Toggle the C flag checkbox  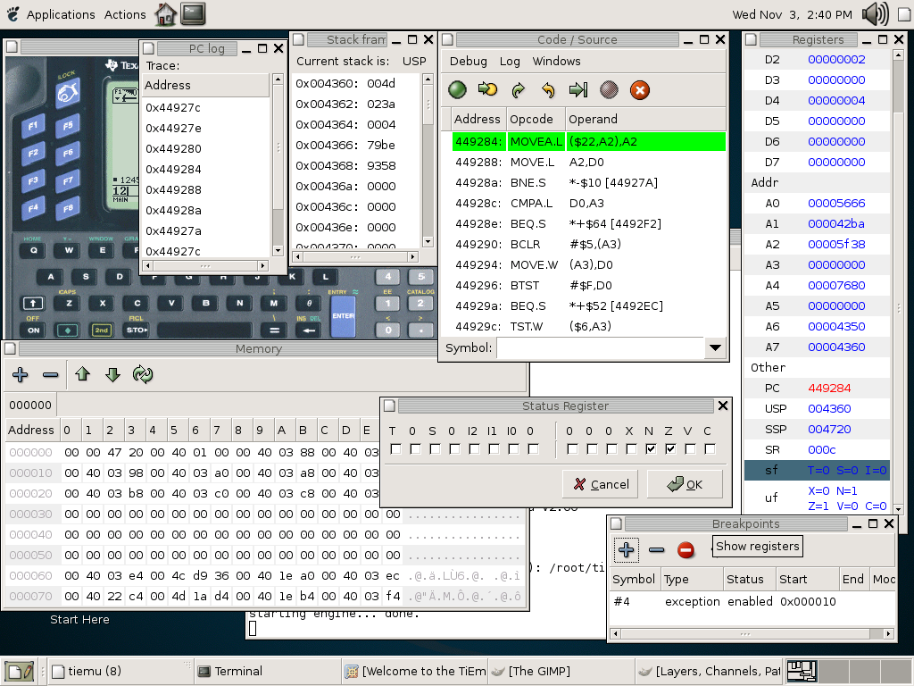click(x=710, y=449)
